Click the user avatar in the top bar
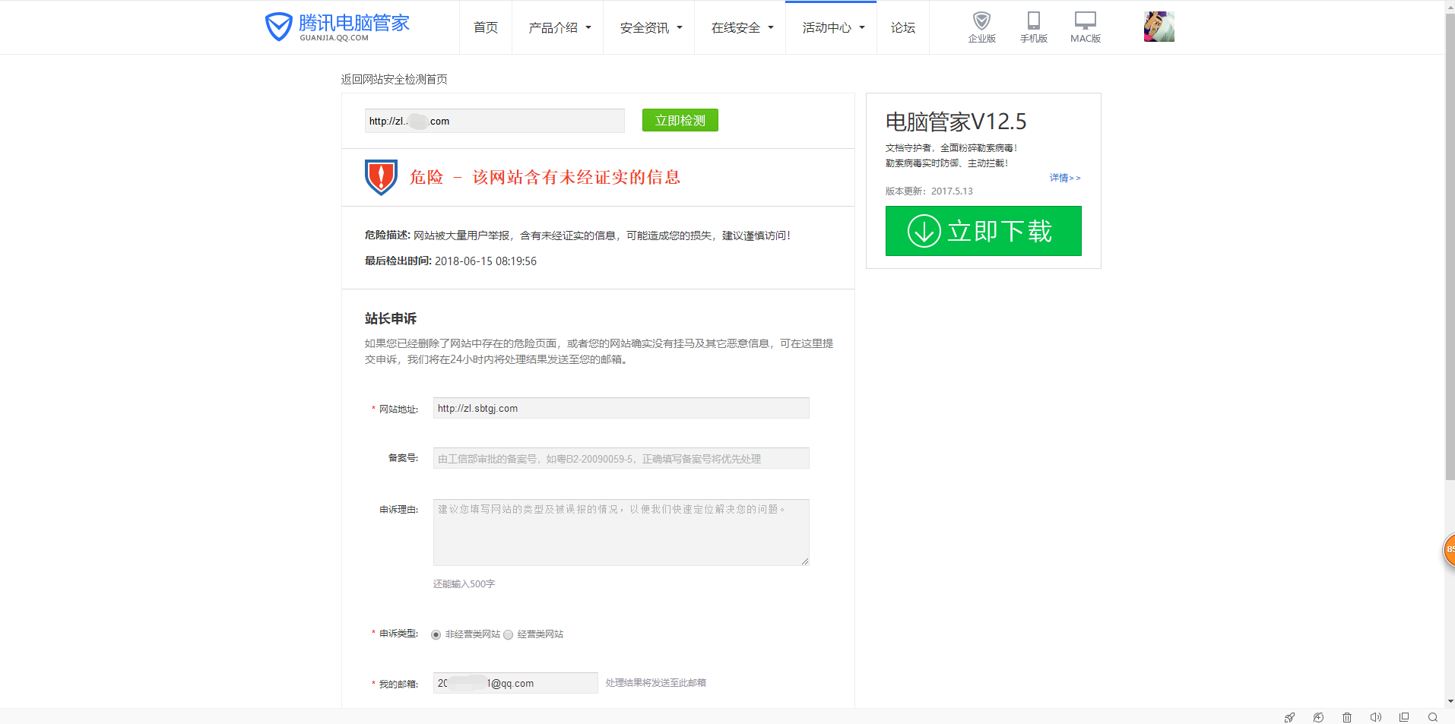 tap(1158, 26)
